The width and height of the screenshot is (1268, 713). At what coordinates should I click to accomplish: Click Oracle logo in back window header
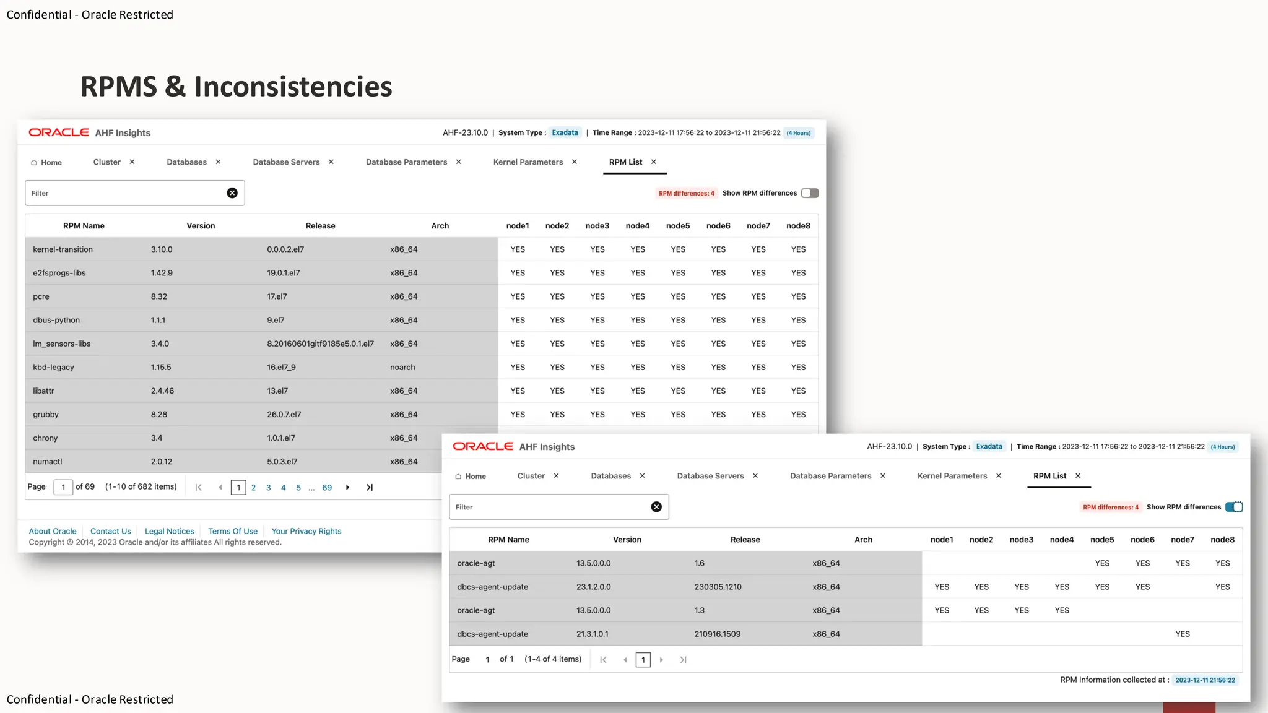pos(59,132)
